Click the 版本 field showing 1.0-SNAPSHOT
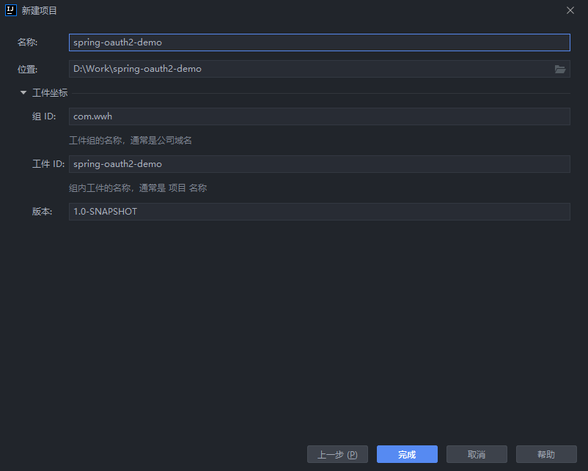Screen dimensions: 588x471 click(319, 212)
